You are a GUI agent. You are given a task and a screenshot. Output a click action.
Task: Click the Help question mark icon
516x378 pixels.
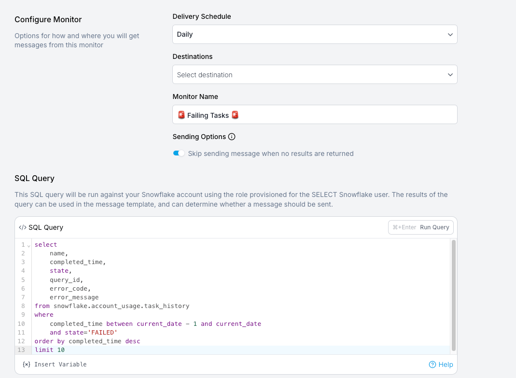click(432, 364)
